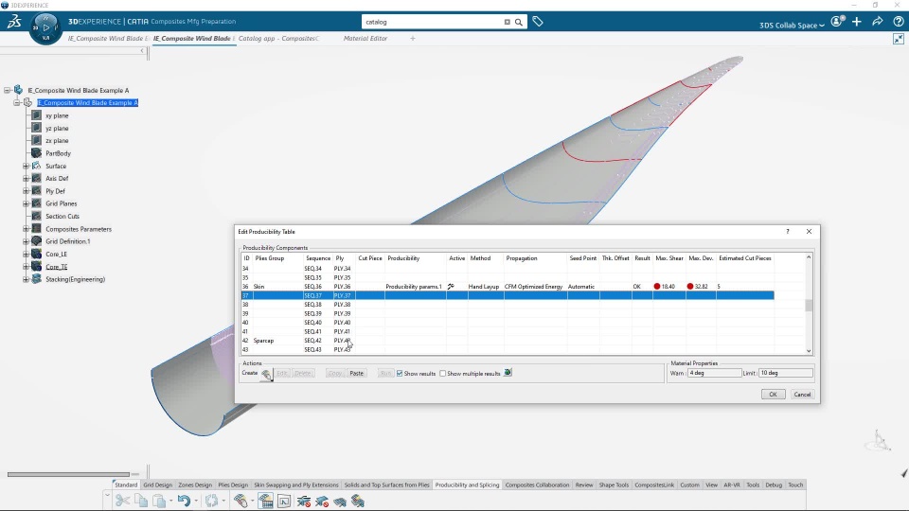Click the Limit angle input field
The image size is (909, 511).
(786, 373)
